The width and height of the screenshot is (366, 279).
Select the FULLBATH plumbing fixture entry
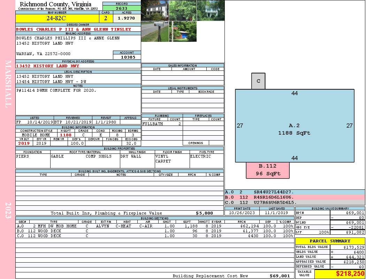pyautogui.click(x=152, y=124)
